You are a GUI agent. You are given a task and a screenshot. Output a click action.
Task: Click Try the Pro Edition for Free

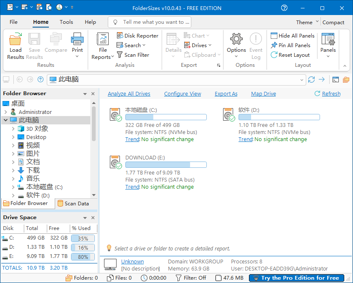296,278
